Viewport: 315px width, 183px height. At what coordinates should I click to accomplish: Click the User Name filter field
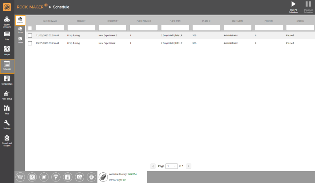[x=237, y=28]
